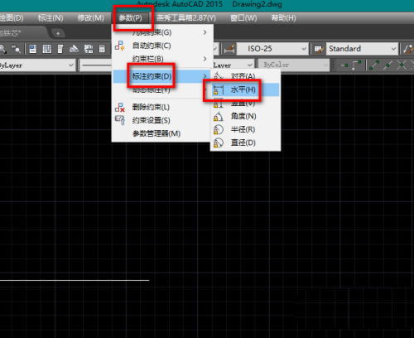
Task: Switch to the 铁芯* drawing tab
Action: click(22, 33)
